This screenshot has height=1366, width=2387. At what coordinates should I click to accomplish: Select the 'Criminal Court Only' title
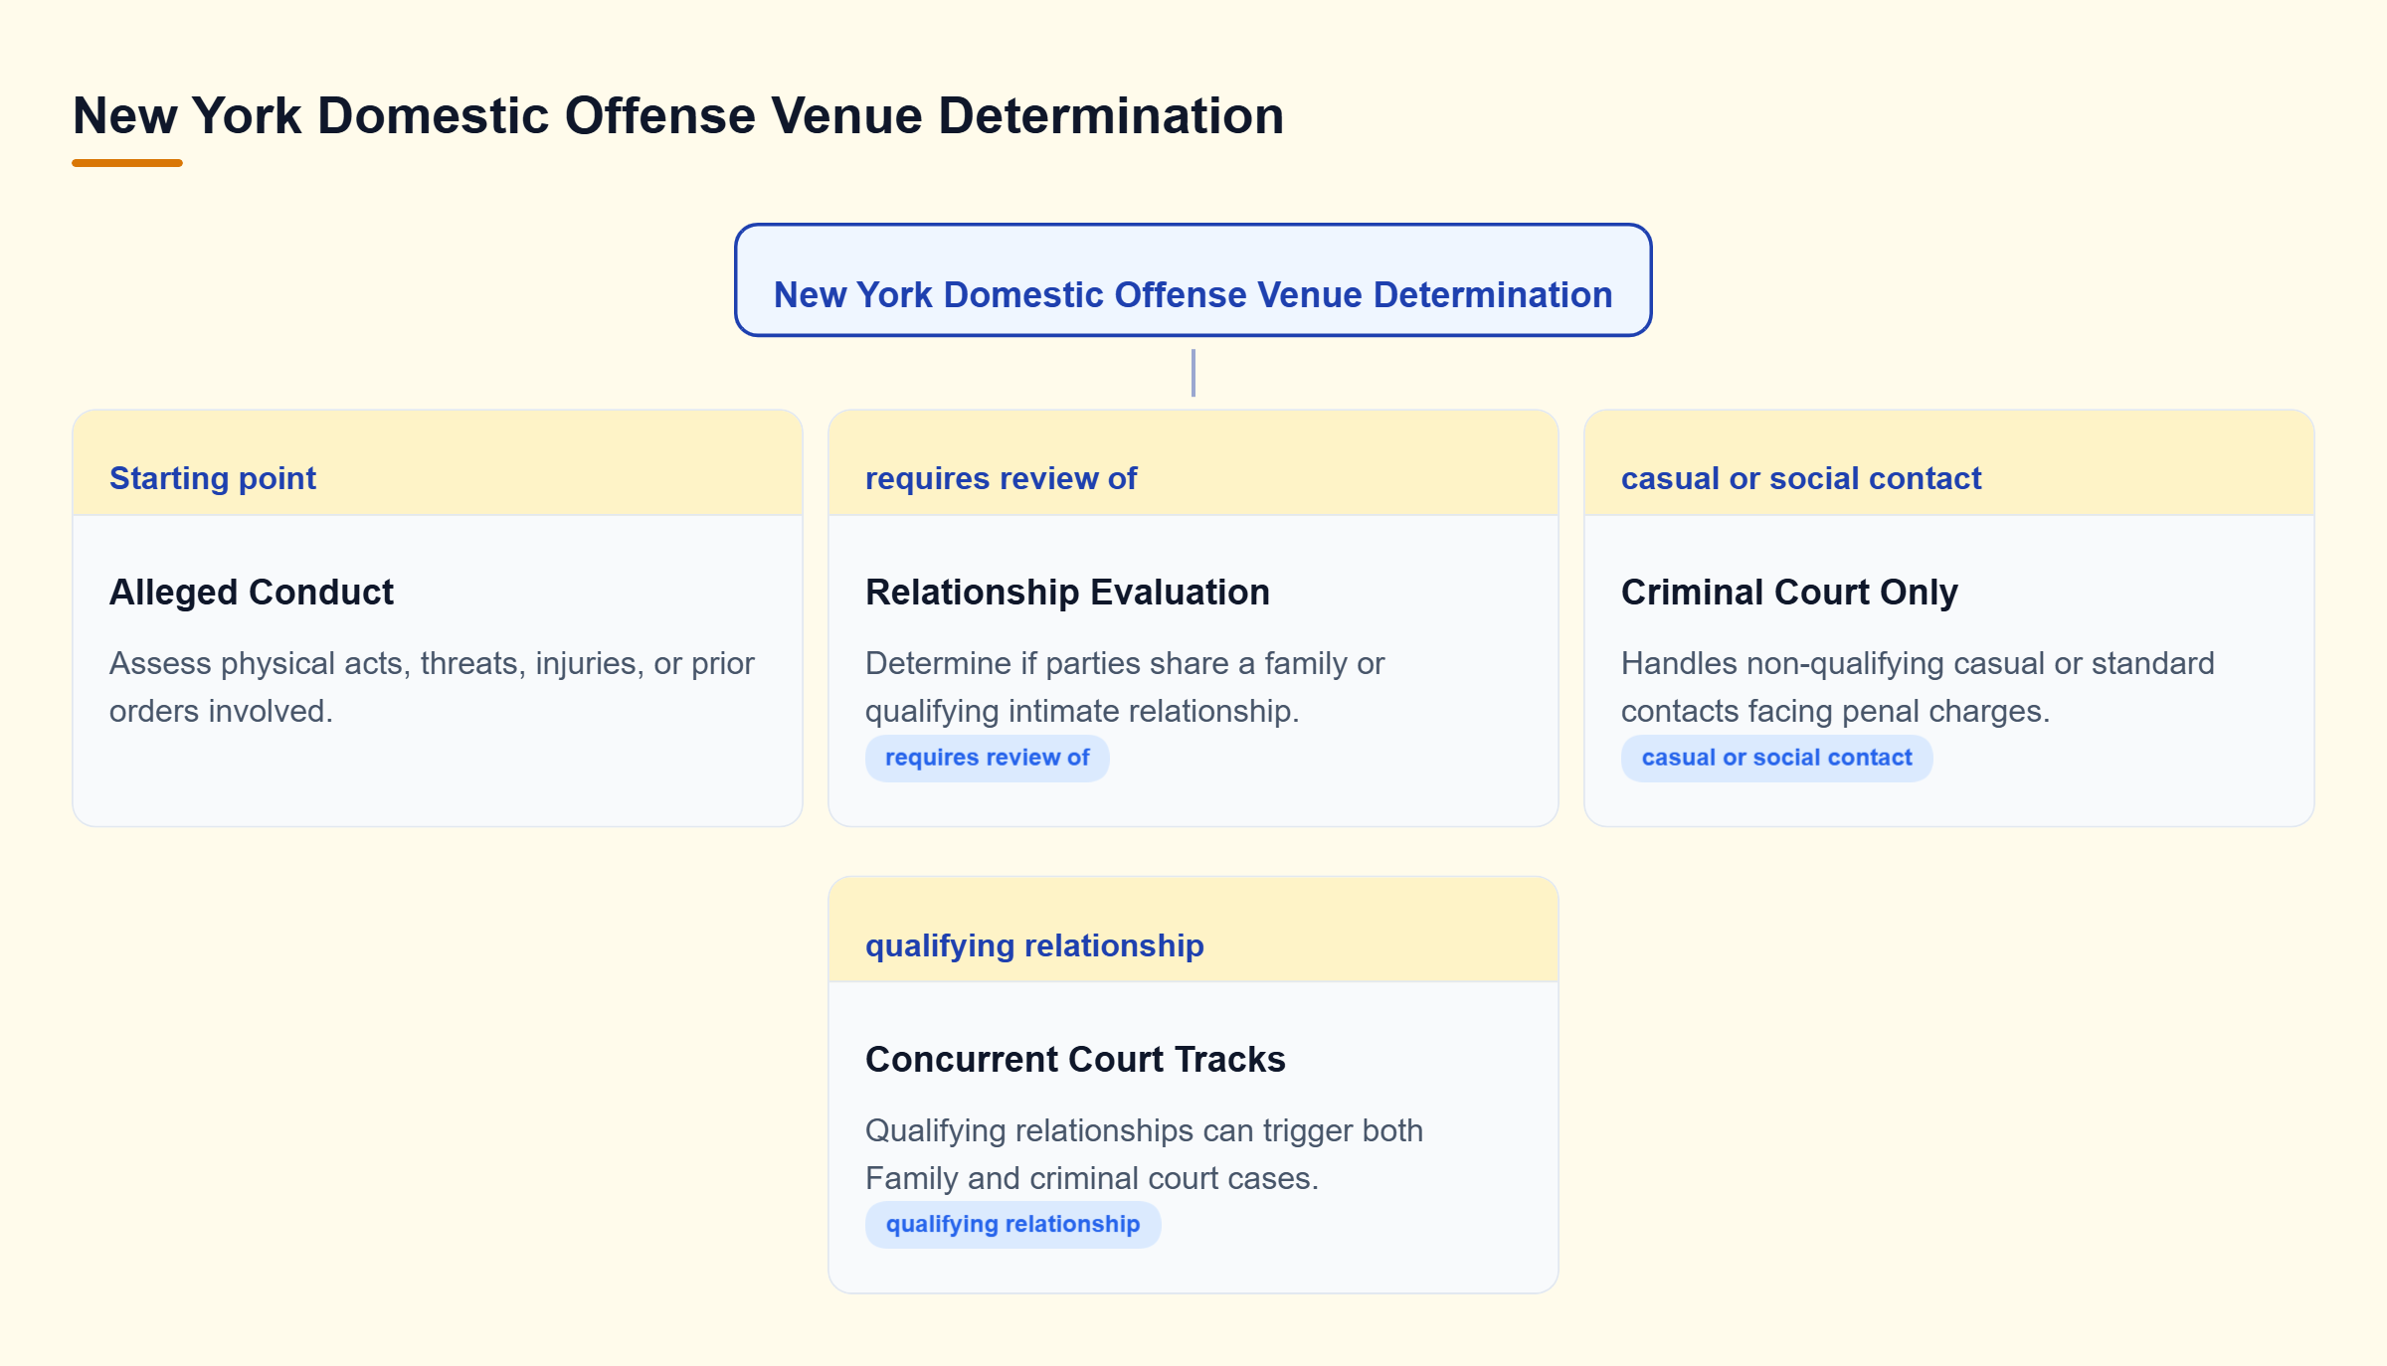[1789, 593]
